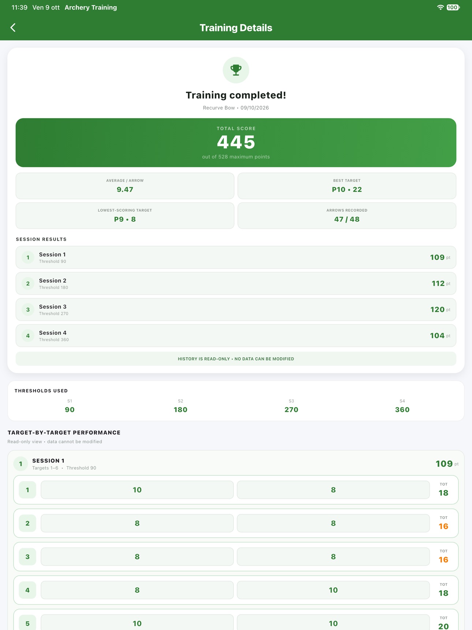Image resolution: width=472 pixels, height=630 pixels.
Task: Tap the Thresholds Used heading
Action: (41, 391)
